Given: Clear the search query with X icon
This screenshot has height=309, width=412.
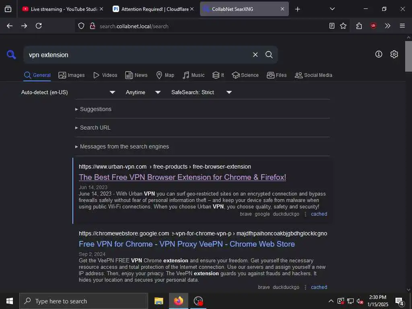Looking at the screenshot, I should coord(255,55).
